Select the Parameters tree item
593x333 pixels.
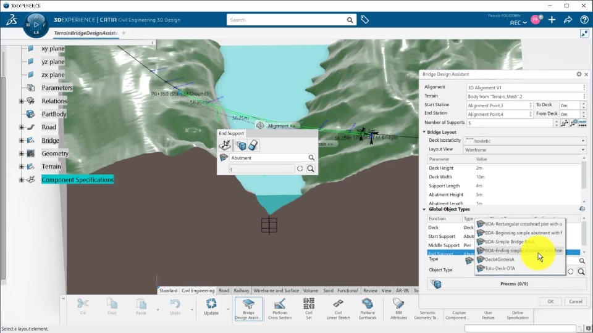57,88
